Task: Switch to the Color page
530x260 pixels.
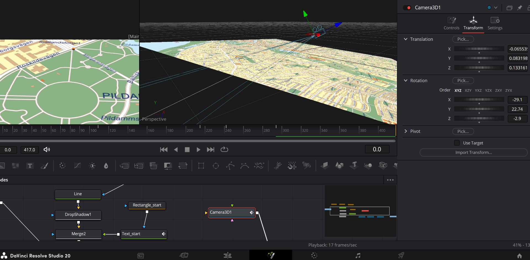Action: pos(314,256)
